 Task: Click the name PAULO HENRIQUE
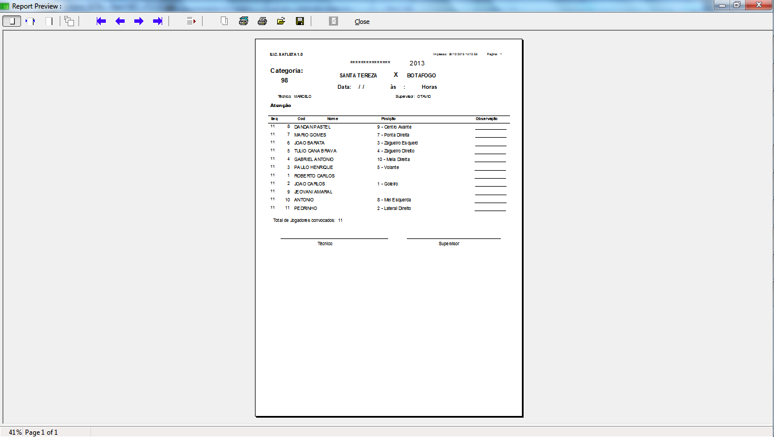(x=314, y=167)
